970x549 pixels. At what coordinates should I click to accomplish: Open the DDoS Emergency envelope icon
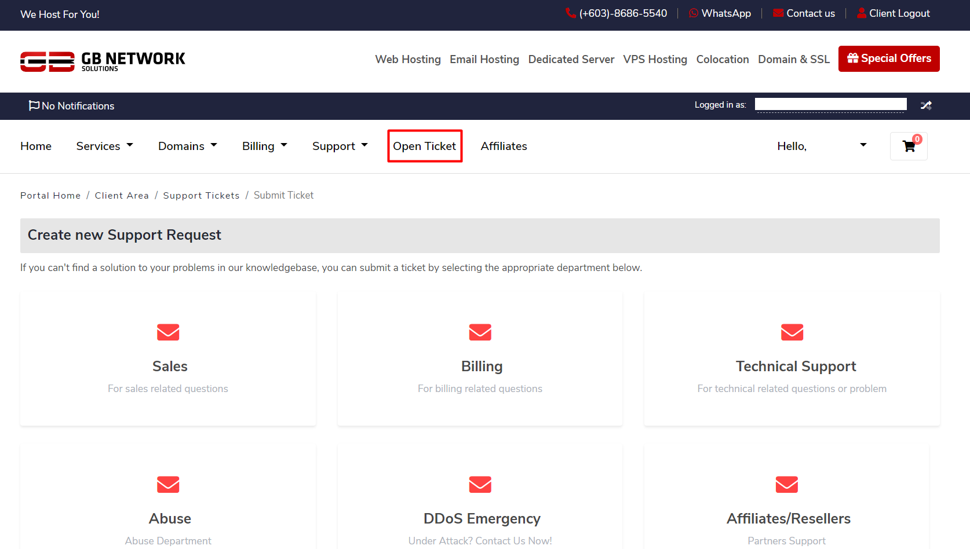(x=480, y=484)
